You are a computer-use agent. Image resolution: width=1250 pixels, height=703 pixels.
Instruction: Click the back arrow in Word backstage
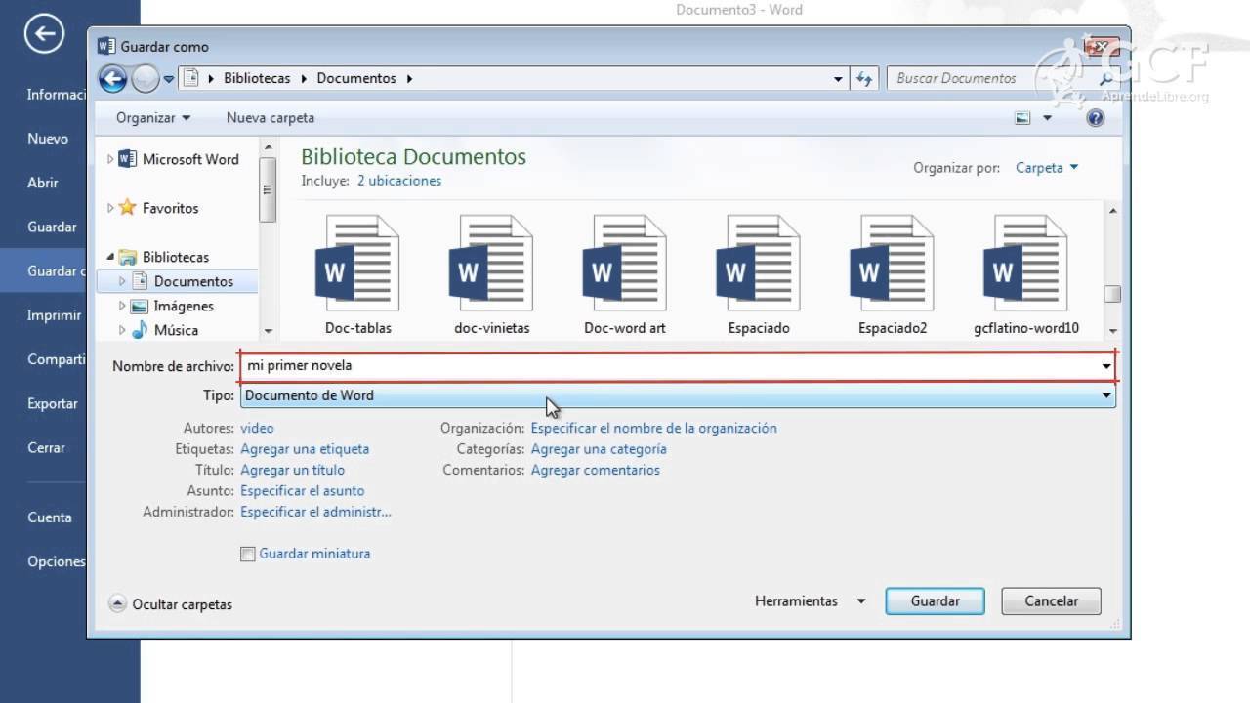click(x=44, y=35)
